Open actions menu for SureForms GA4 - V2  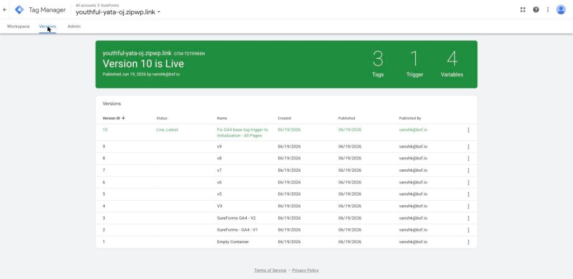pos(468,219)
